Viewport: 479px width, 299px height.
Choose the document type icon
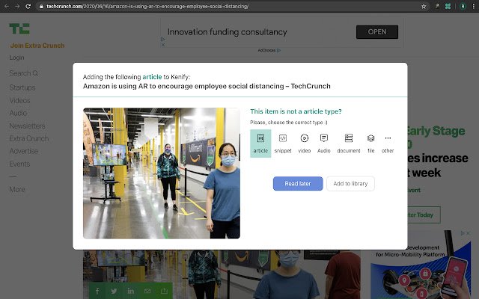coord(349,143)
